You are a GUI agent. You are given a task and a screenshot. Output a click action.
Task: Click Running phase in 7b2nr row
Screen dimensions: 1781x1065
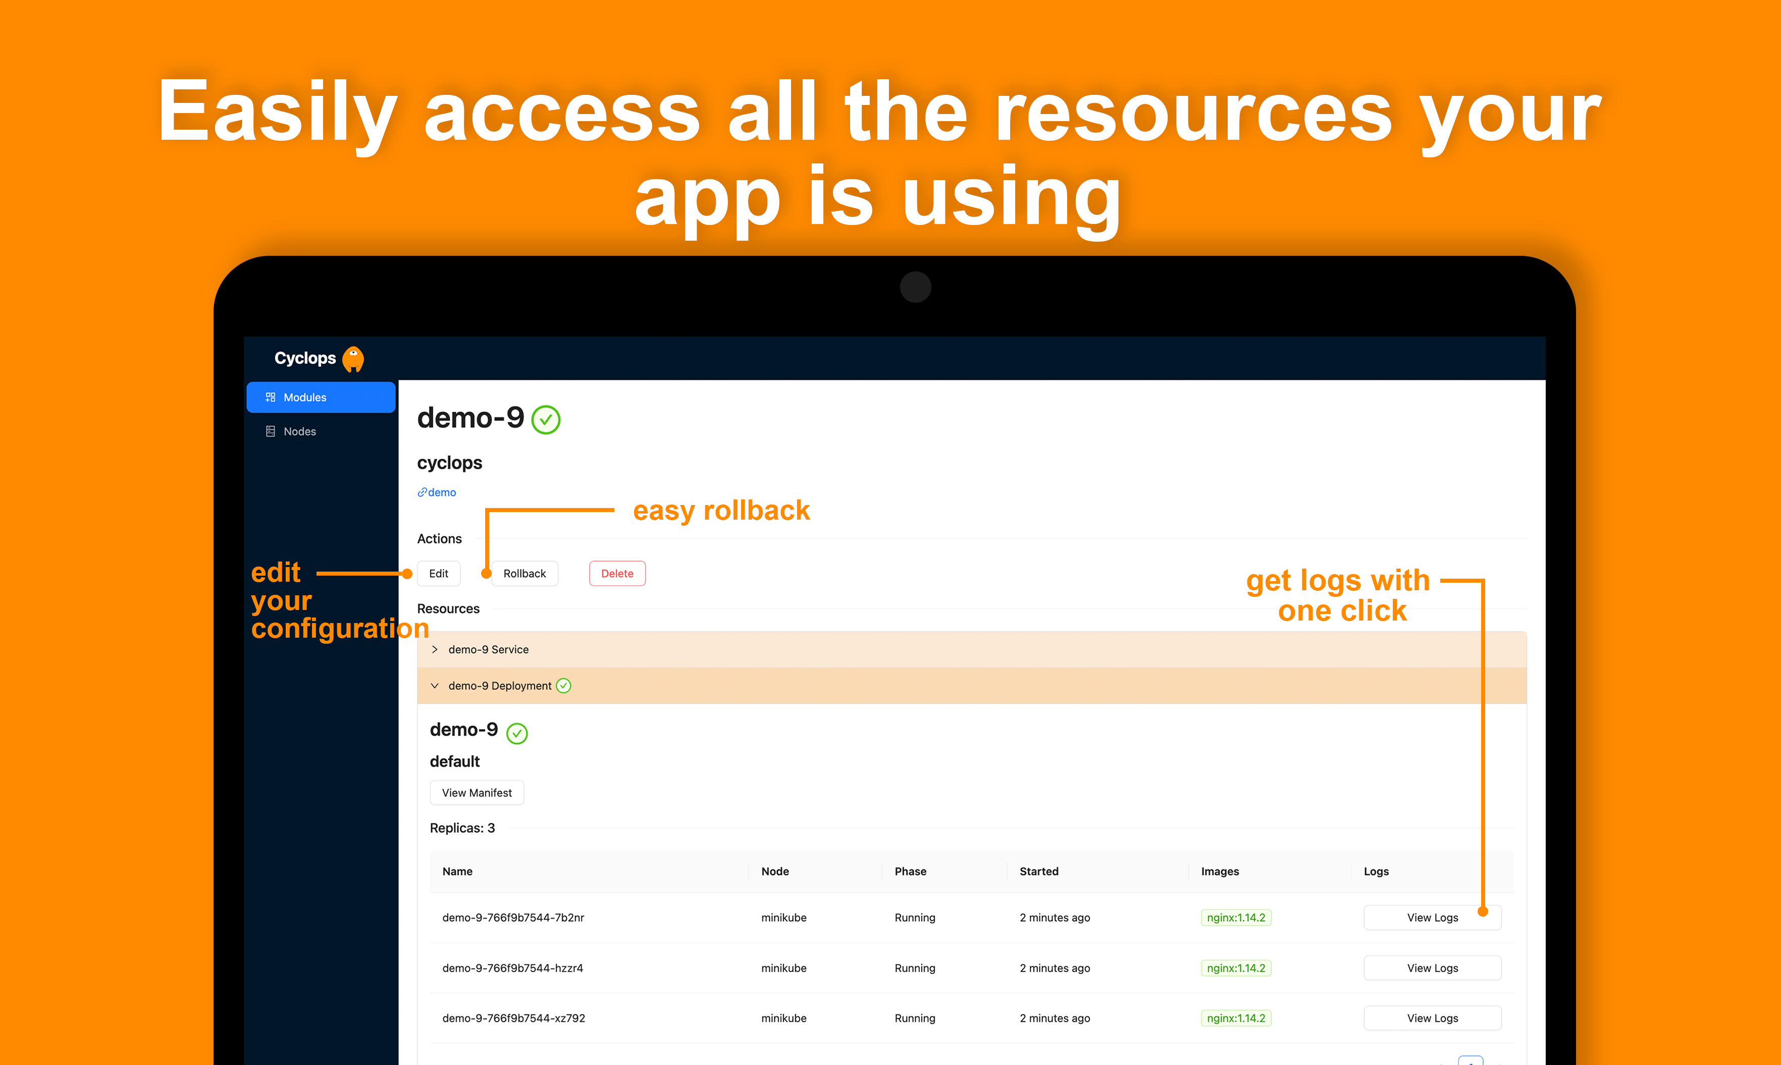click(x=915, y=917)
